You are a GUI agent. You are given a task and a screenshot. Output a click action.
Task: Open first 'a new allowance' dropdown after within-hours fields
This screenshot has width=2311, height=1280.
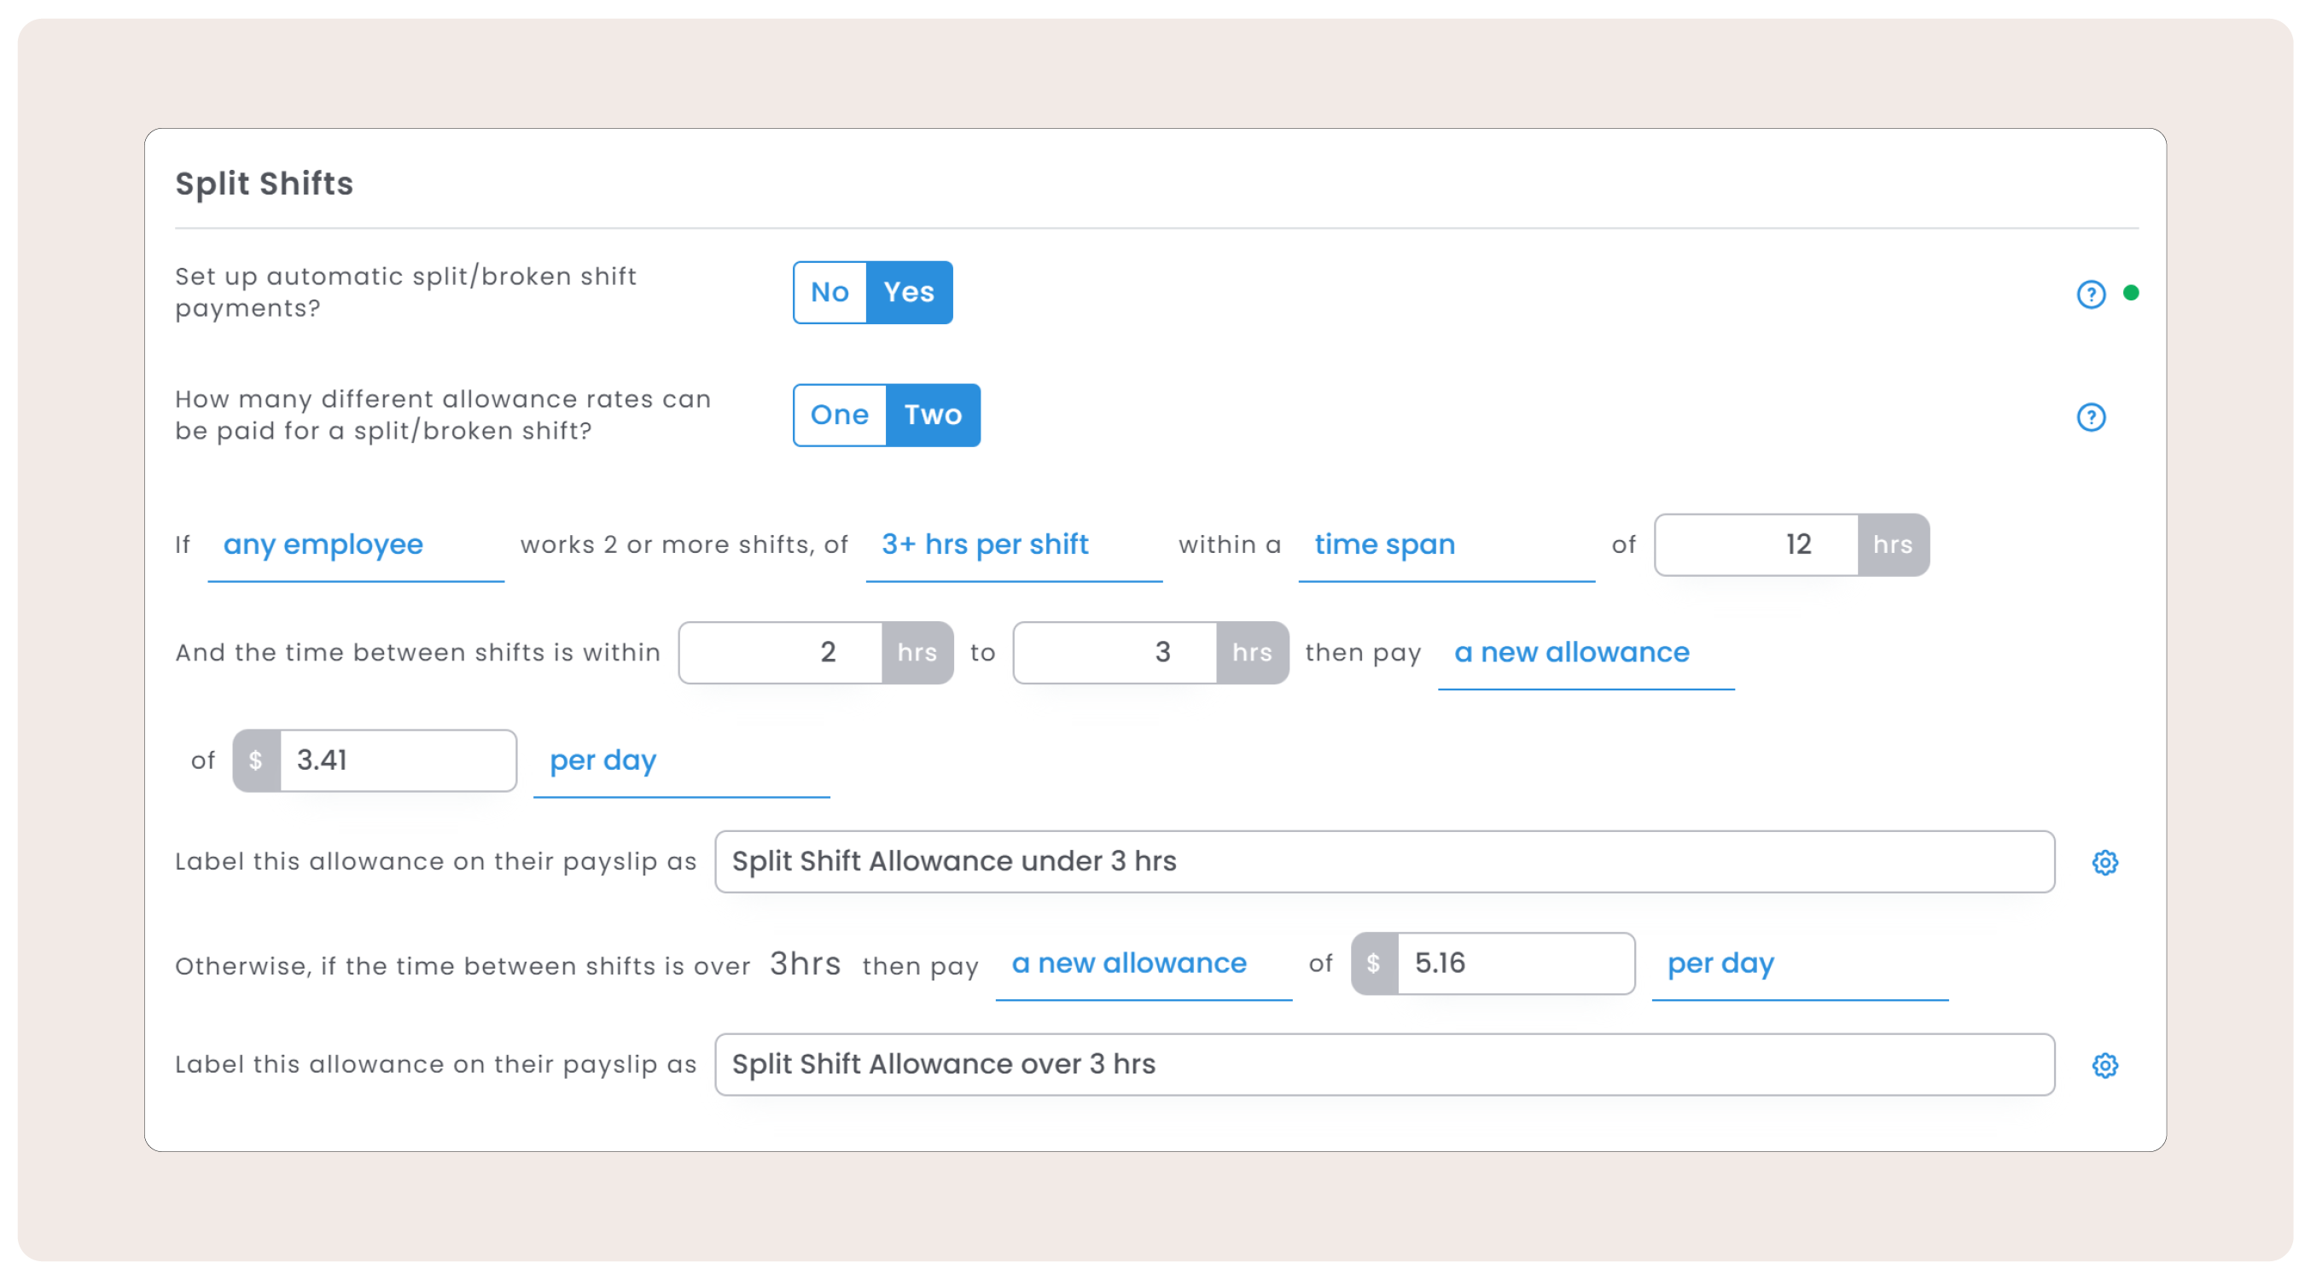point(1586,653)
